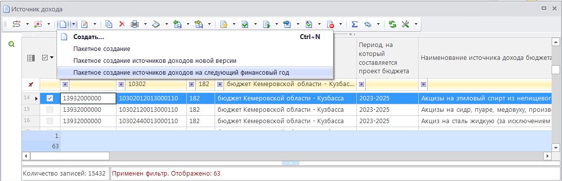Click the blank page Create icon
The image size is (562, 181).
[x=63, y=24]
